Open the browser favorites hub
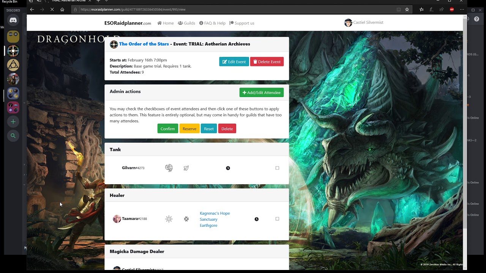 point(421,9)
